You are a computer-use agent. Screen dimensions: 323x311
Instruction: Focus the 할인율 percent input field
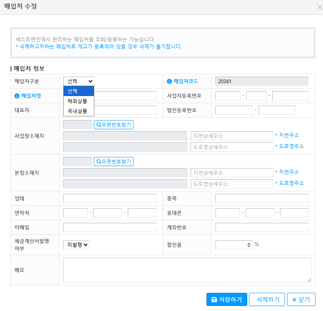[234, 245]
